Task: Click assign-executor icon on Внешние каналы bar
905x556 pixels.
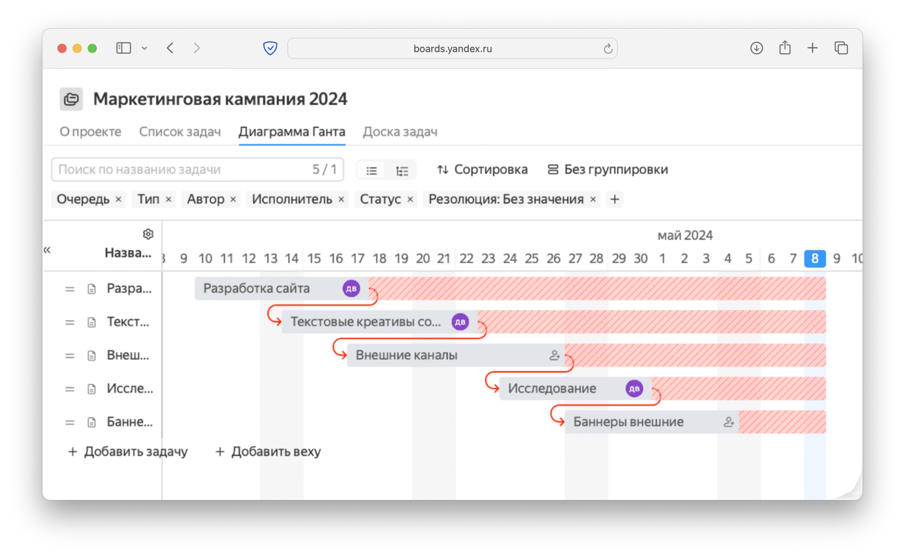Action: click(554, 355)
